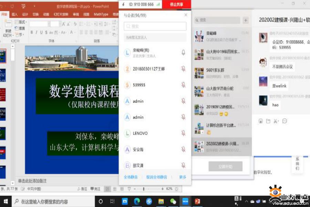Open the emoji picker in chat
310x207 pixels.
261,121
